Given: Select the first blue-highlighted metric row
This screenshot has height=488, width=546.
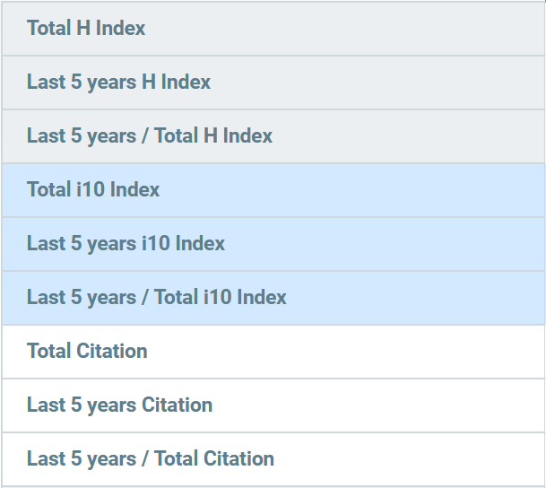Looking at the screenshot, I should pyautogui.click(x=273, y=190).
